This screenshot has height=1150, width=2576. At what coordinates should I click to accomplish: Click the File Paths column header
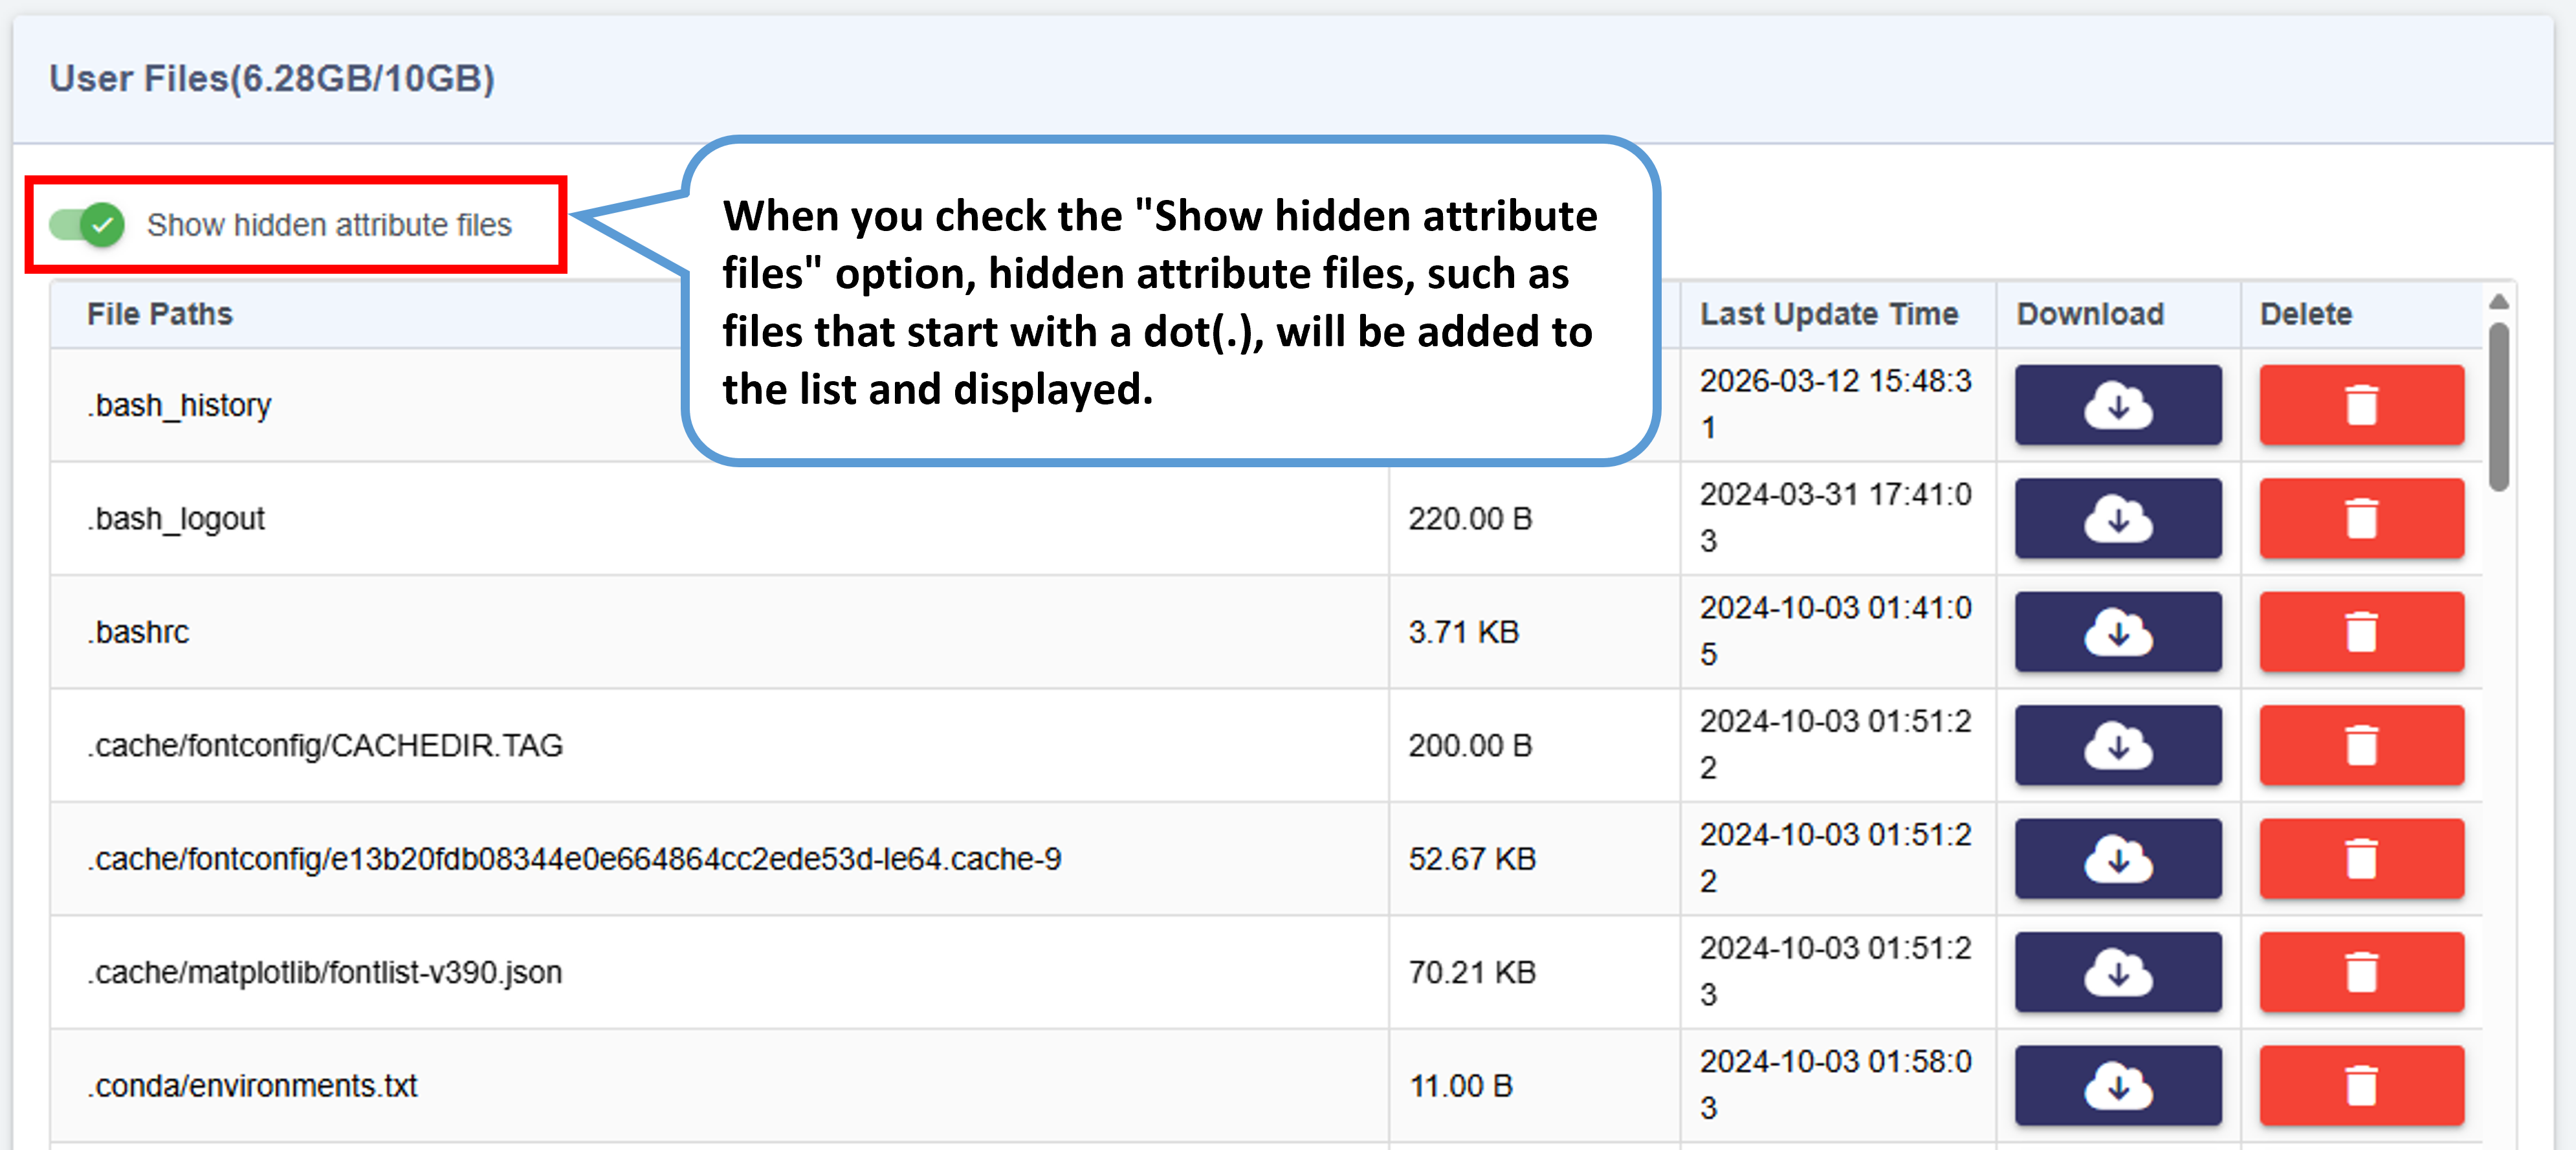[x=160, y=314]
